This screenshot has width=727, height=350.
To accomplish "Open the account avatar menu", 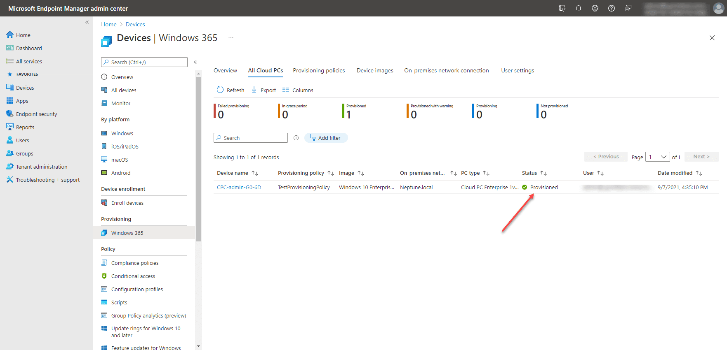I will 718,8.
